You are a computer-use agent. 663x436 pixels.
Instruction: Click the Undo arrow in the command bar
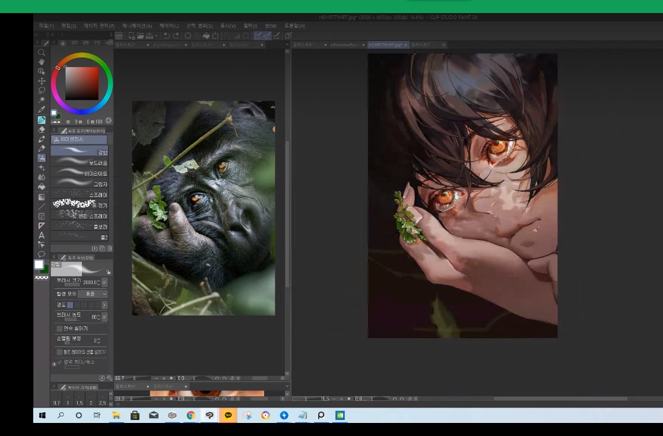(167, 36)
